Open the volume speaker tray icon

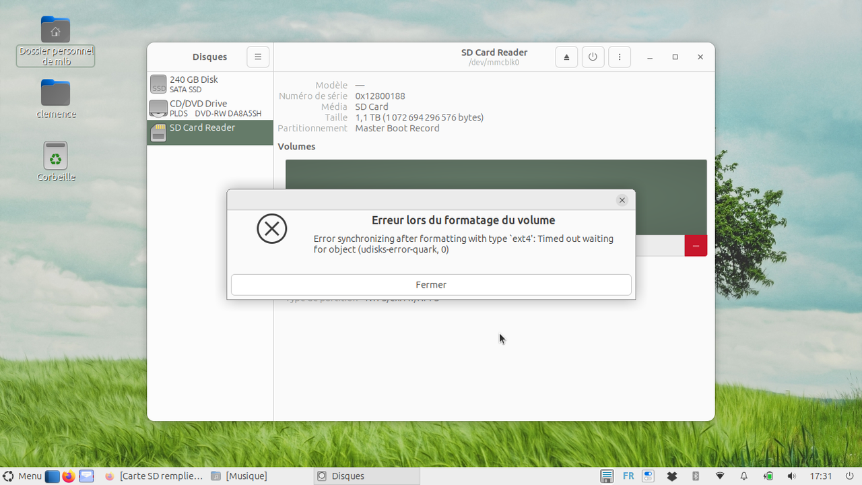click(792, 476)
